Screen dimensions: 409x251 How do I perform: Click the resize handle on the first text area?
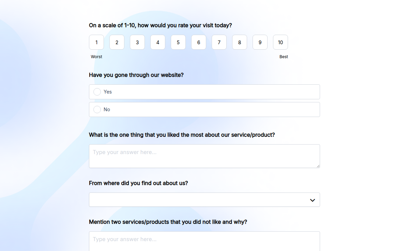coord(318,166)
